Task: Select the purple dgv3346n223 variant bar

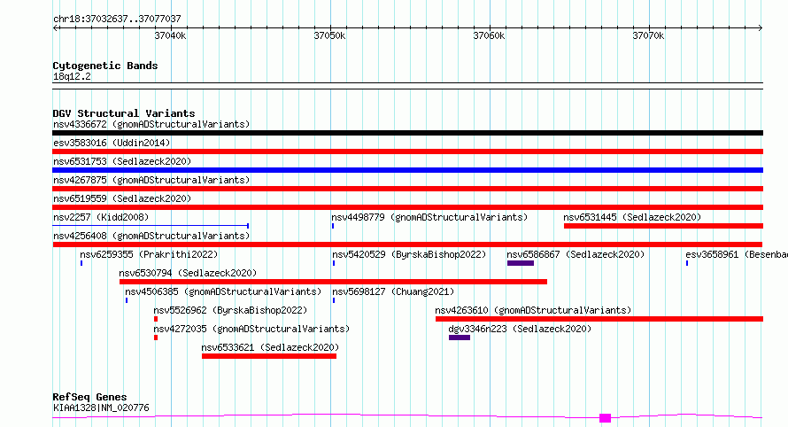Action: coord(460,338)
